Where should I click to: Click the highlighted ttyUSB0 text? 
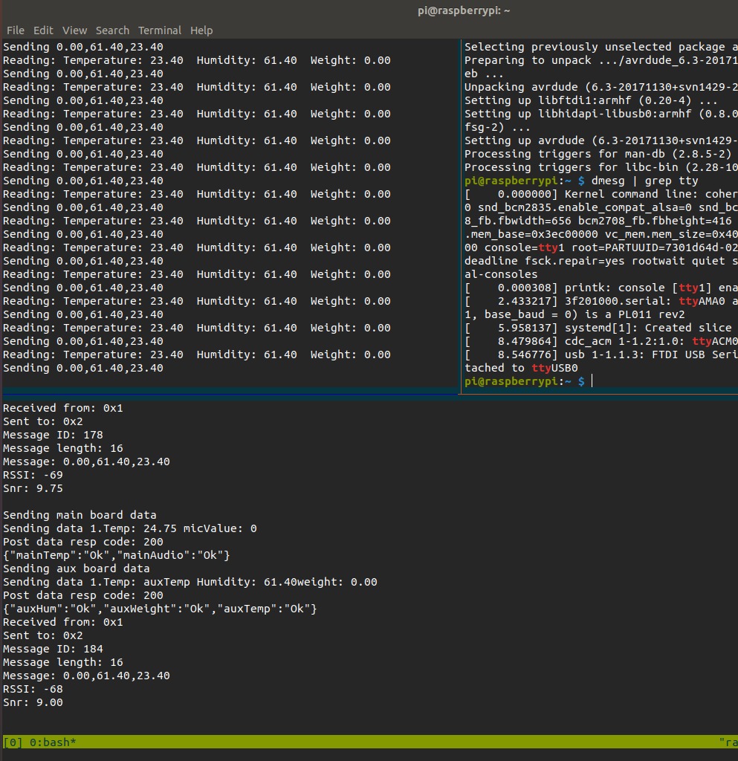tap(554, 368)
